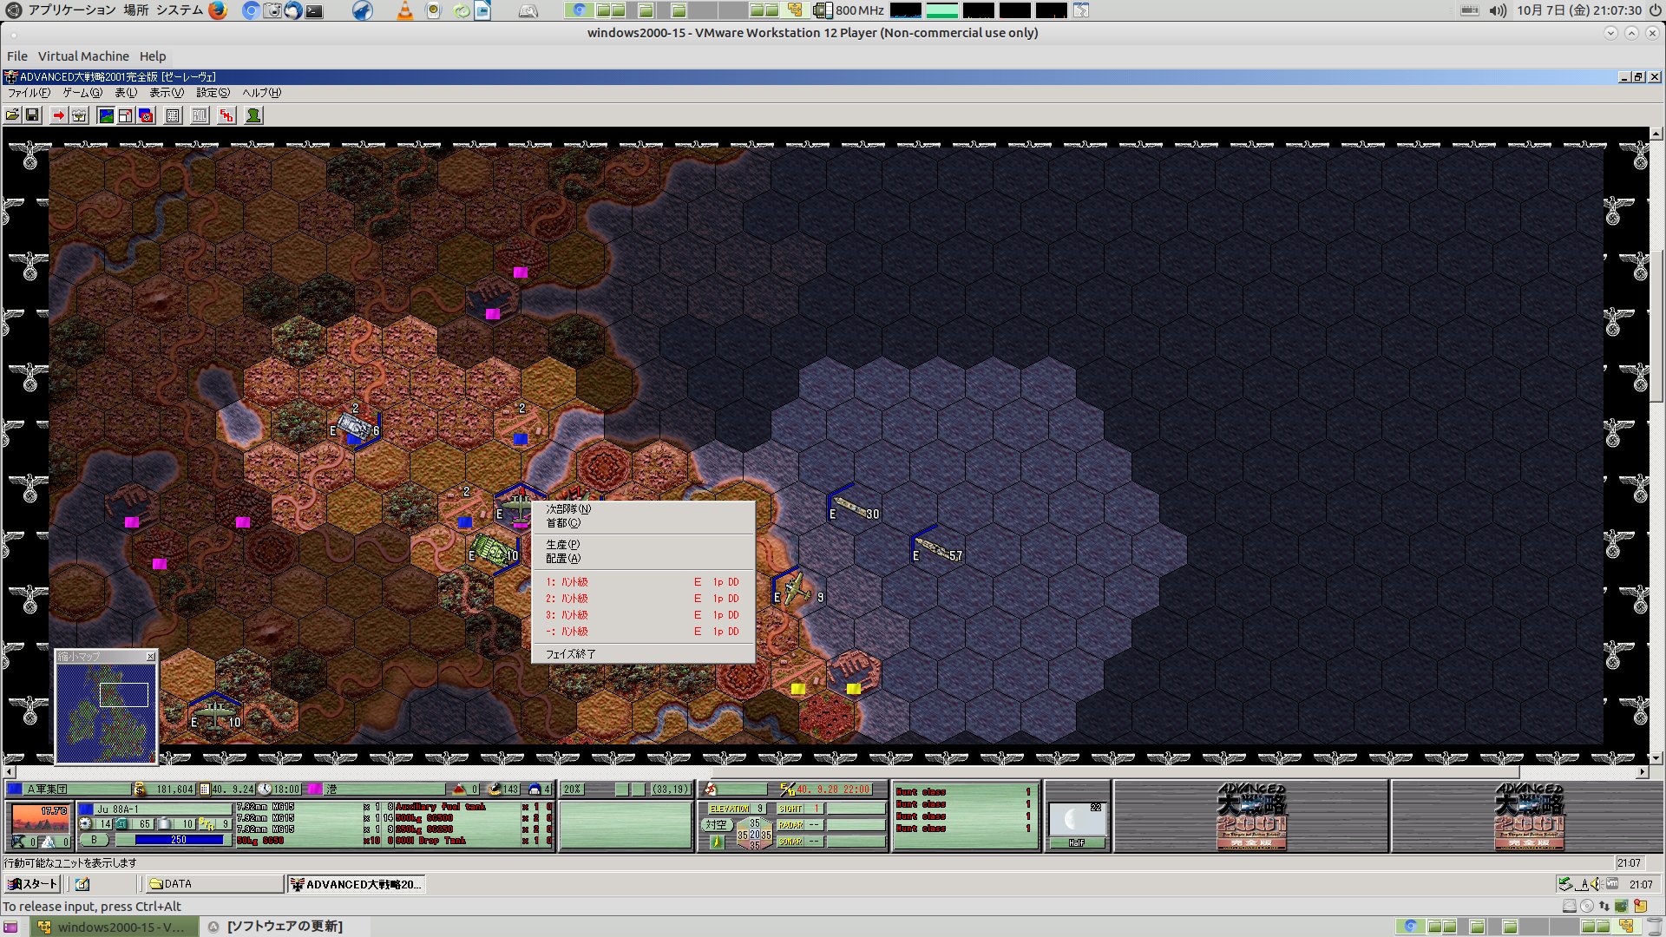Select unit entry '1: ハント級' in context menu
The image size is (1666, 937).
[x=642, y=582]
